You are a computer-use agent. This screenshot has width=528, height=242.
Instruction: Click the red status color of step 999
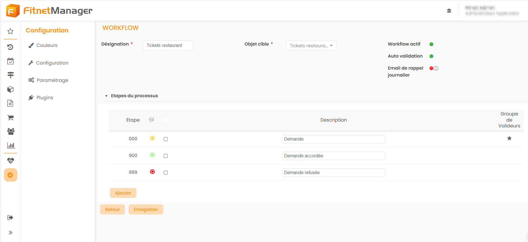click(152, 172)
